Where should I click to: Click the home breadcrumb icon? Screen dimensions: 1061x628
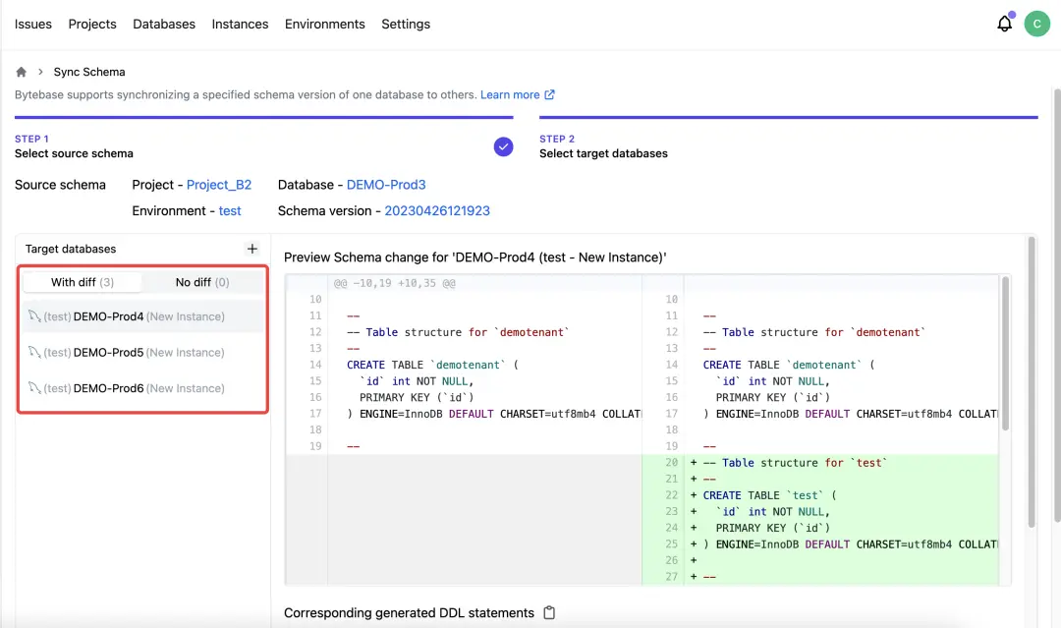(22, 72)
